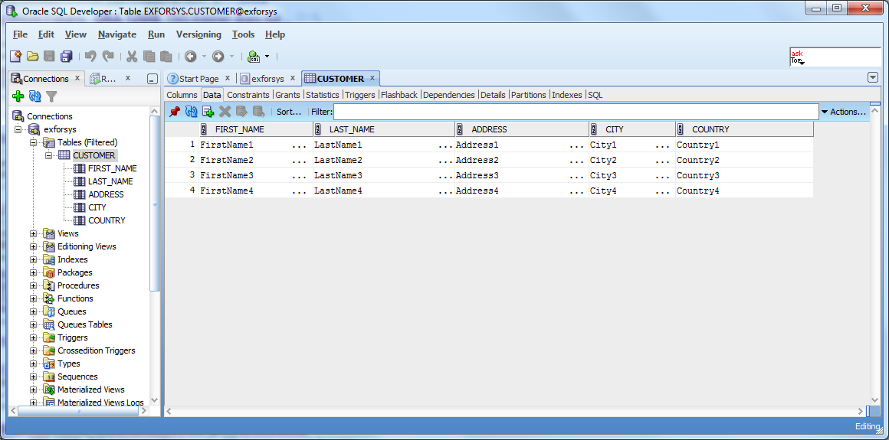This screenshot has width=889, height=440.
Task: Click the Freeze View pin icon
Action: [x=175, y=112]
